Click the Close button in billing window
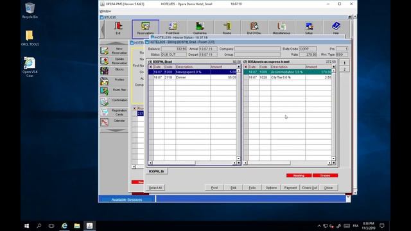Image resolution: width=411 pixels, height=231 pixels. (328, 188)
